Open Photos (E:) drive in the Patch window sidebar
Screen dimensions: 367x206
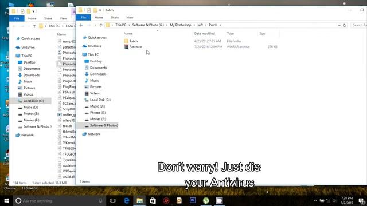click(98, 113)
